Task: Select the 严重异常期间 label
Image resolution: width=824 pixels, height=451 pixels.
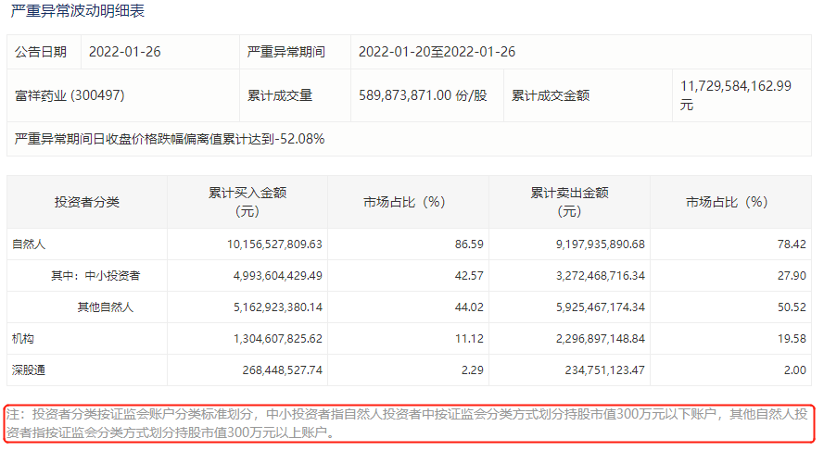Action: coord(285,52)
